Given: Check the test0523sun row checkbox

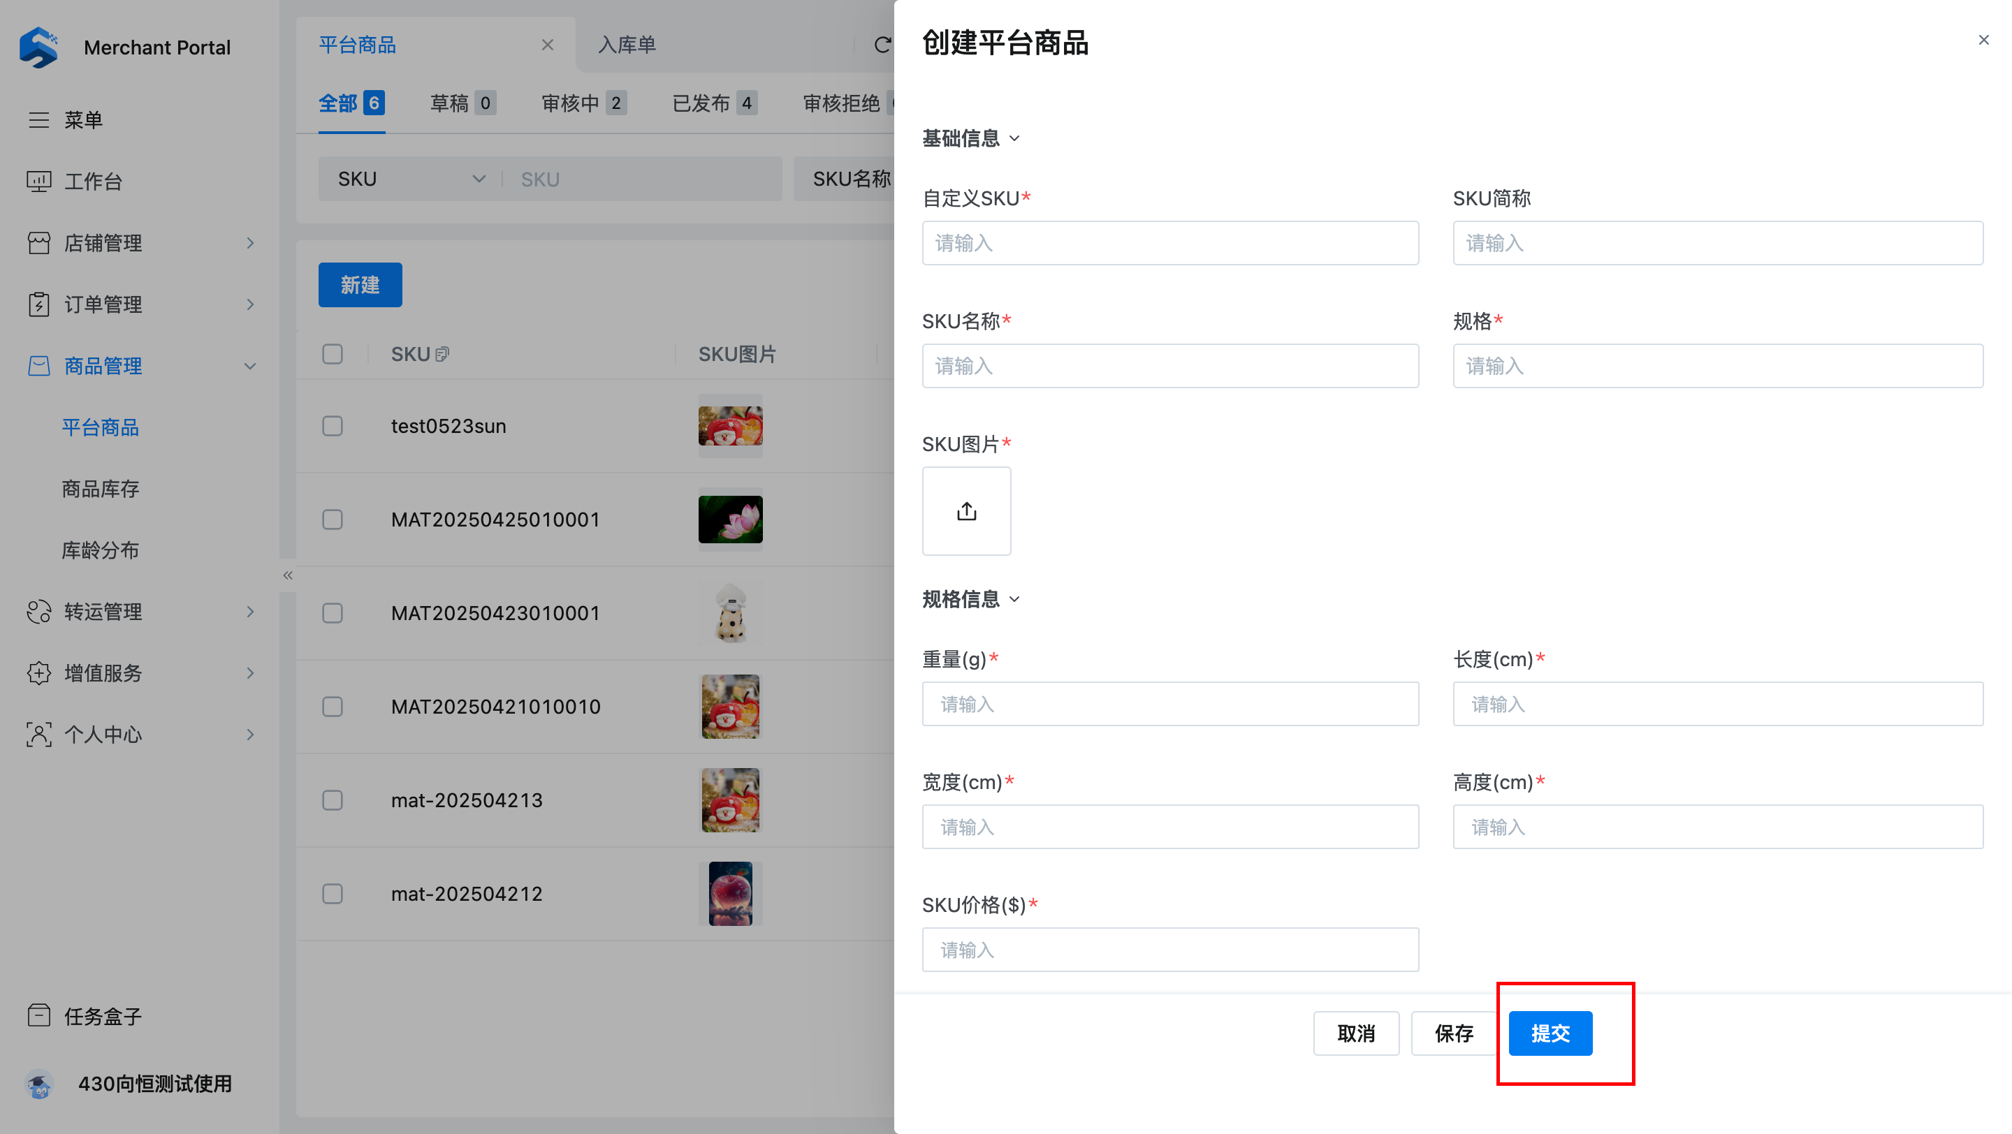Looking at the screenshot, I should click(x=332, y=426).
